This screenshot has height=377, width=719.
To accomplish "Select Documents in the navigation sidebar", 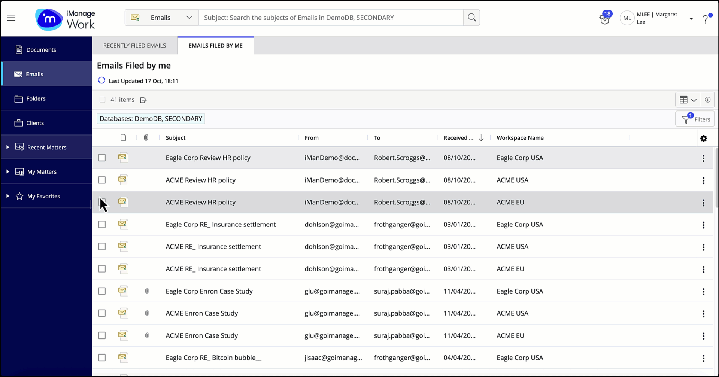I will click(x=41, y=49).
